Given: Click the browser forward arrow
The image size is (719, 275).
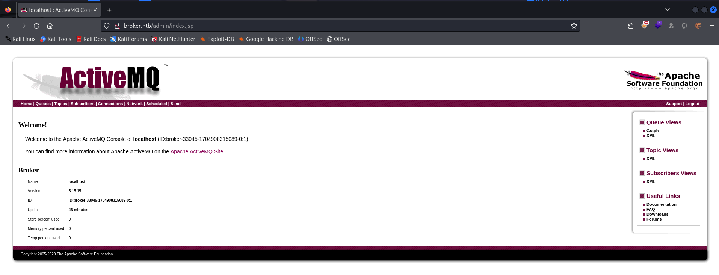Looking at the screenshot, I should [23, 26].
